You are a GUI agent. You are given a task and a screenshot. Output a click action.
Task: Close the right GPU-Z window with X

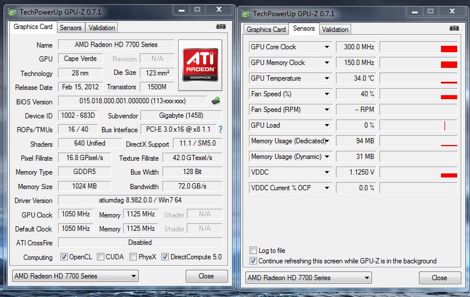point(453,12)
